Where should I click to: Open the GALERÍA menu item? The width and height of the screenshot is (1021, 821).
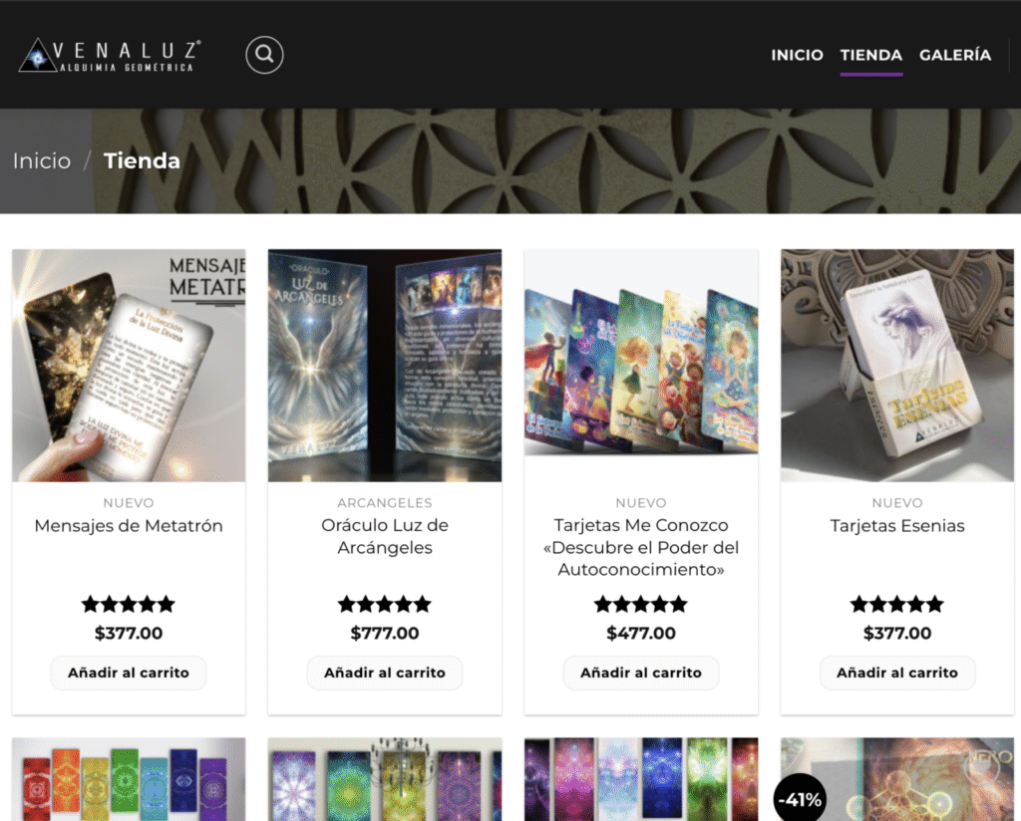(955, 55)
